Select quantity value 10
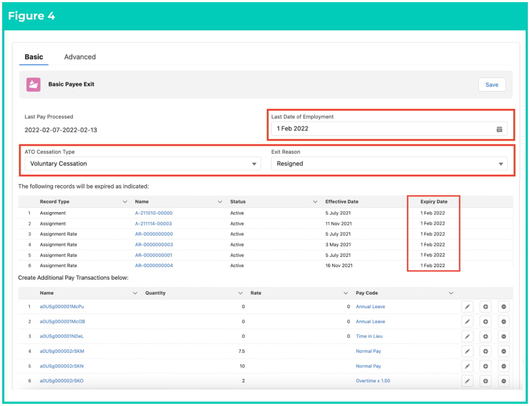The width and height of the screenshot is (530, 406). click(x=242, y=366)
